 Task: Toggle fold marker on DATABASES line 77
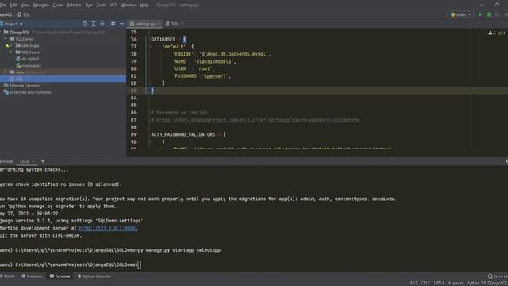(149, 47)
